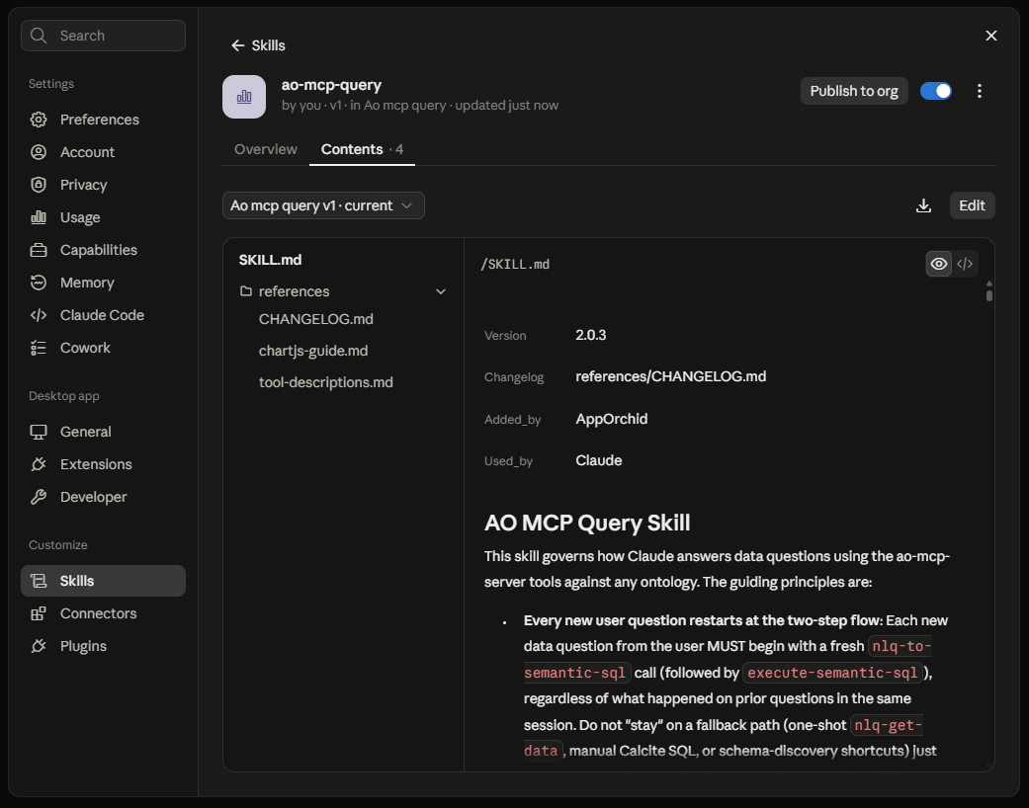The height and width of the screenshot is (808, 1029).
Task: Click the /SKILL.md file path label
Action: click(x=515, y=265)
